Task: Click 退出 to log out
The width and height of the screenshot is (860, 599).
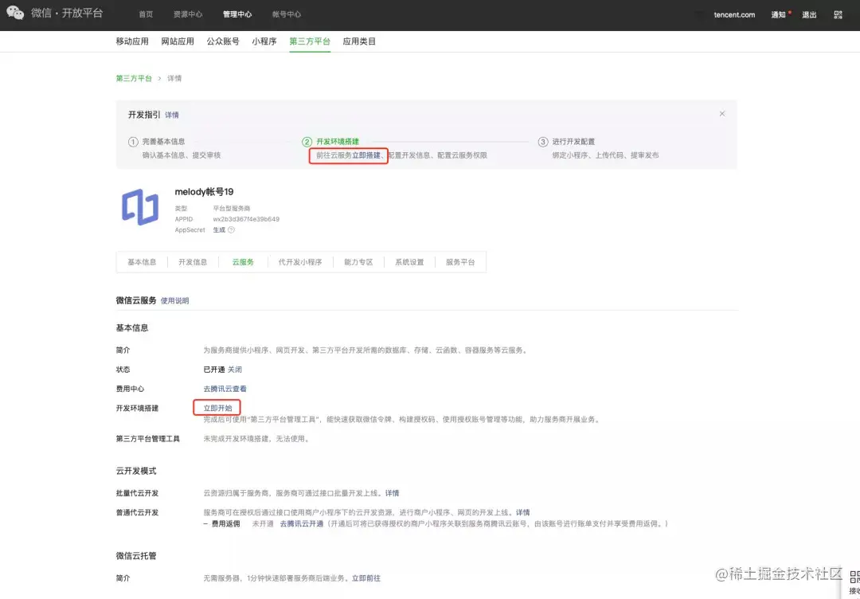Action: click(810, 15)
